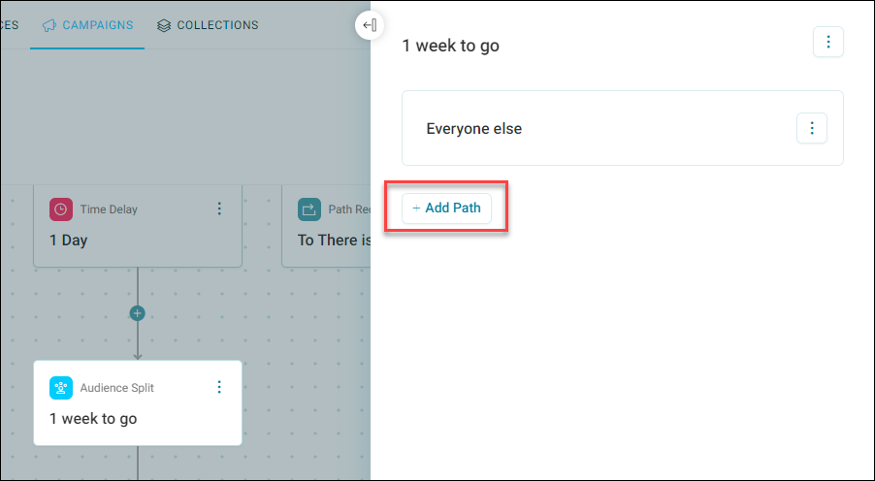Click the Time Delay clock icon
This screenshot has height=481, width=875.
[x=61, y=209]
